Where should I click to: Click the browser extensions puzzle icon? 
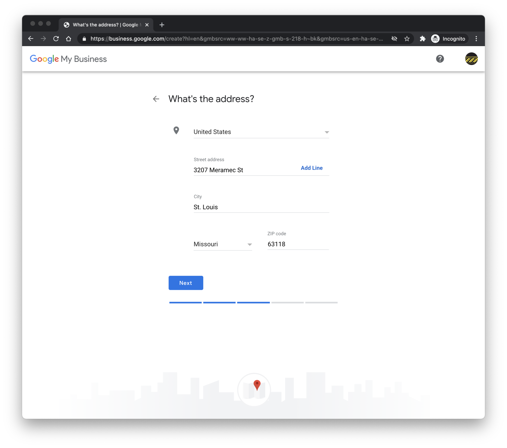(x=422, y=39)
